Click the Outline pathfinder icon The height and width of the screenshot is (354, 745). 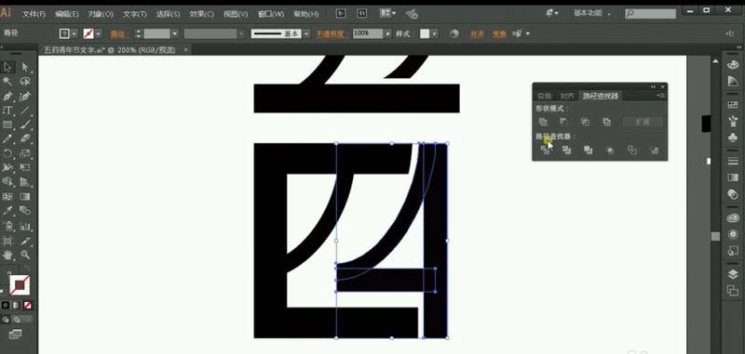tap(632, 150)
